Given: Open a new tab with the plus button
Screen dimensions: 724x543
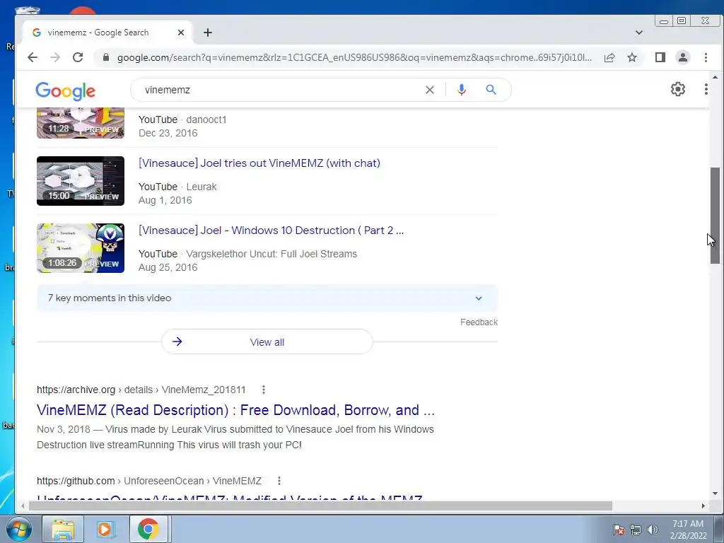Looking at the screenshot, I should tap(208, 33).
